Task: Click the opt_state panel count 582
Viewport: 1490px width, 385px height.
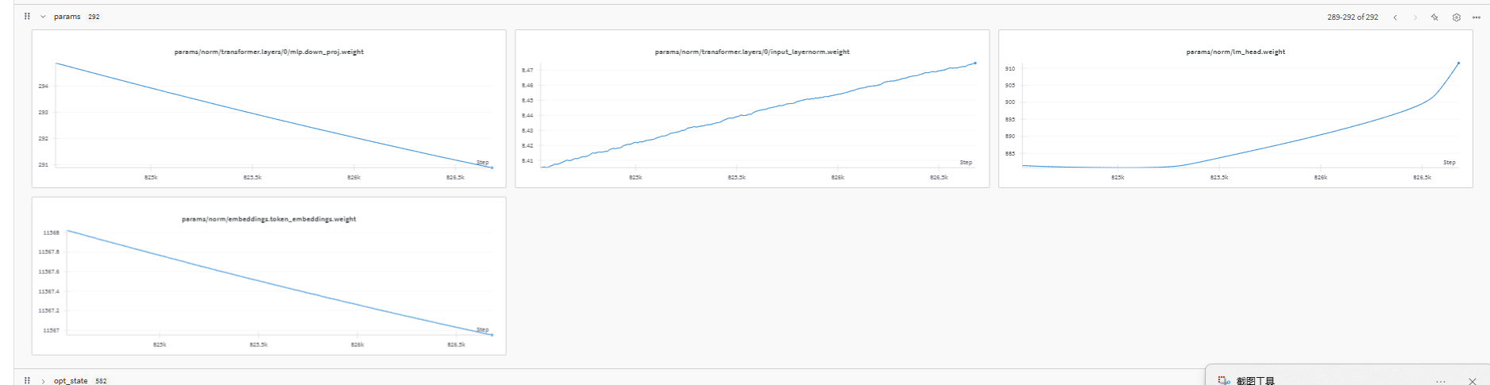Action: [101, 381]
